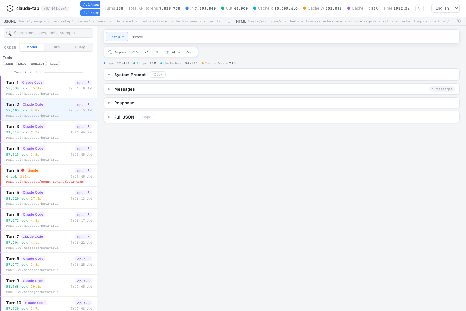
Task: Select the Turn 5 simple count_tokens entry
Action: [x=49, y=176]
